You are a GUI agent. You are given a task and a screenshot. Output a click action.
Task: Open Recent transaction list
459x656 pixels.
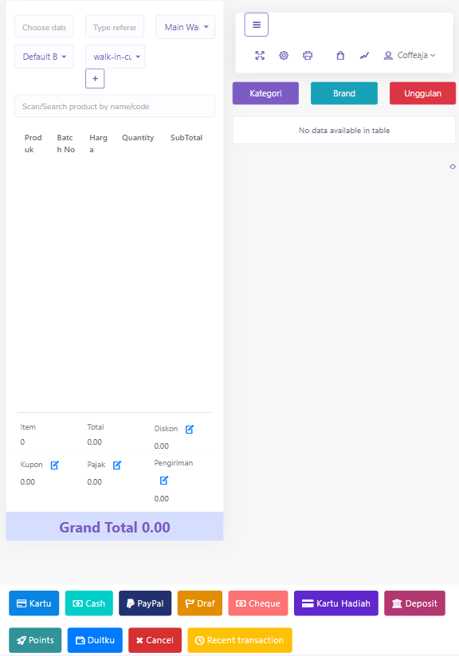tap(240, 640)
